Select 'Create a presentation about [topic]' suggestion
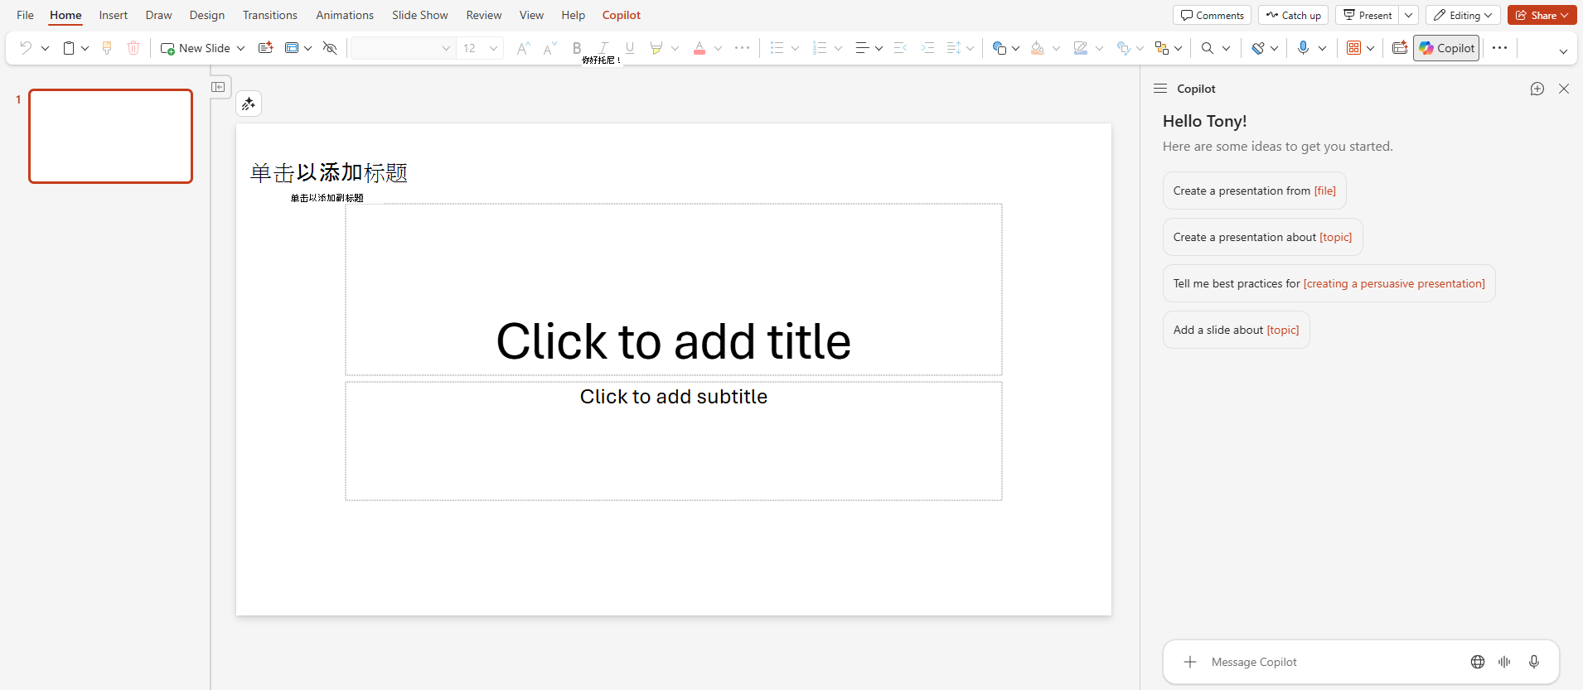This screenshot has height=690, width=1583. 1262,237
